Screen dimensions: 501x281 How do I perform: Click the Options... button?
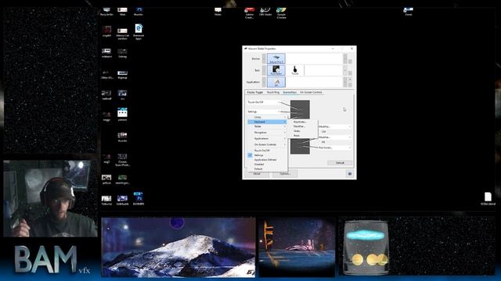tap(285, 174)
